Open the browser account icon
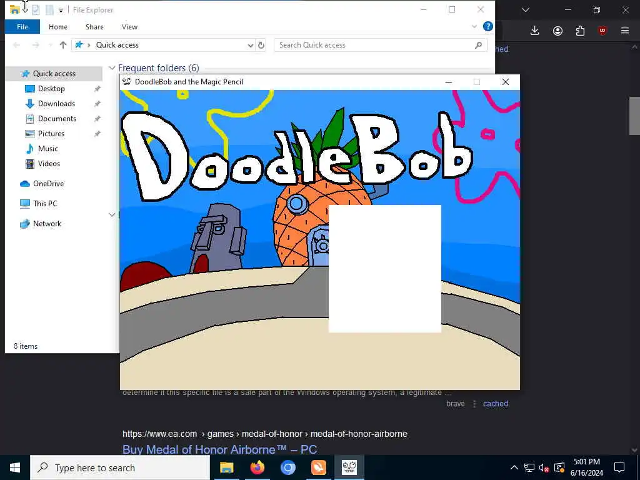Viewport: 640px width, 480px height. [x=557, y=31]
